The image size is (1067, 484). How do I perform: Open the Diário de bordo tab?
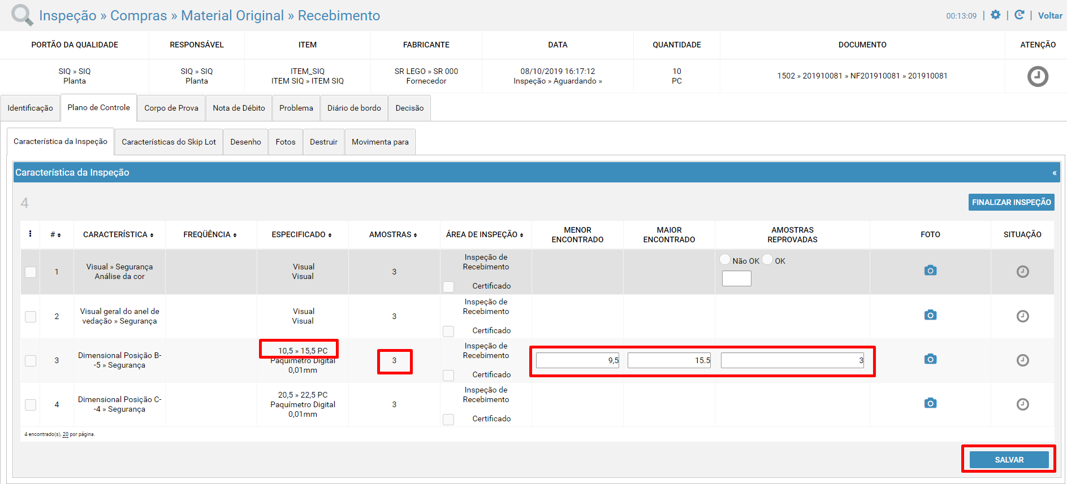pyautogui.click(x=354, y=108)
